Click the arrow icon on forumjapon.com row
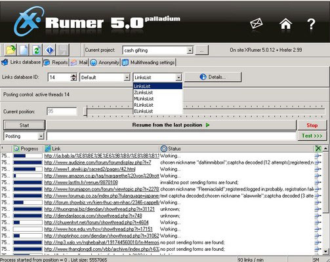Image resolution: width=330 pixels, height=262 pixels. (x=318, y=189)
